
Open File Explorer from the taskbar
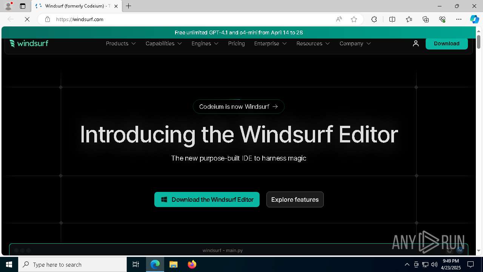[174, 264]
